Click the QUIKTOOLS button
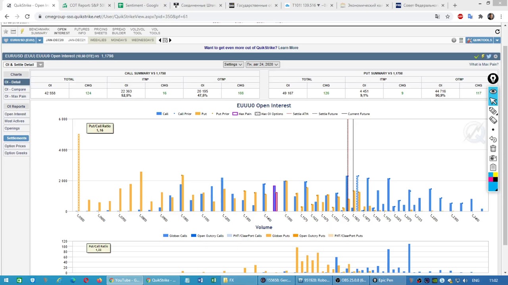508x285 pixels. 479,40
